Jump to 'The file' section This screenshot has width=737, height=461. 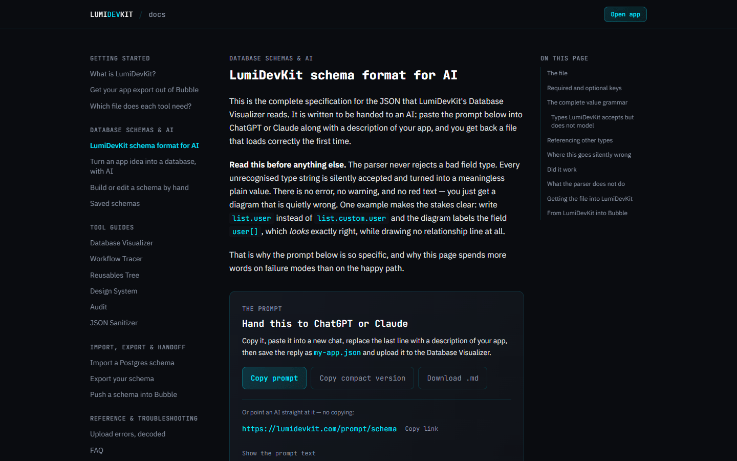pos(557,73)
